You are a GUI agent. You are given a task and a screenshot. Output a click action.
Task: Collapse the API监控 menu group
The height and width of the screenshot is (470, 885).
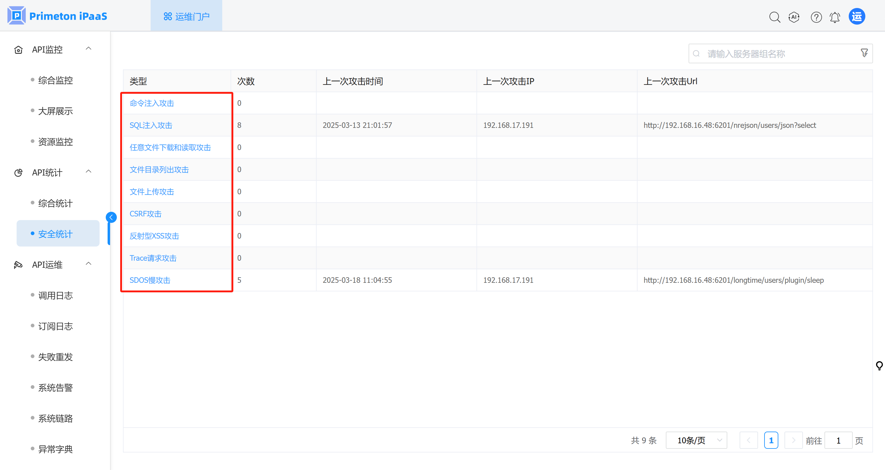click(88, 49)
